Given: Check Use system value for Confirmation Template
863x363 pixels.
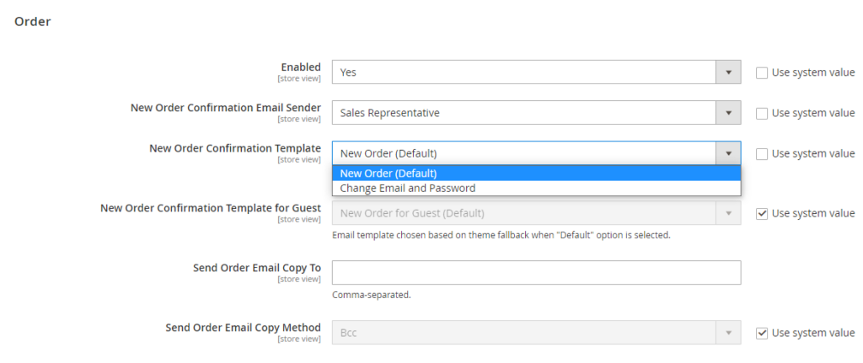Looking at the screenshot, I should 762,154.
